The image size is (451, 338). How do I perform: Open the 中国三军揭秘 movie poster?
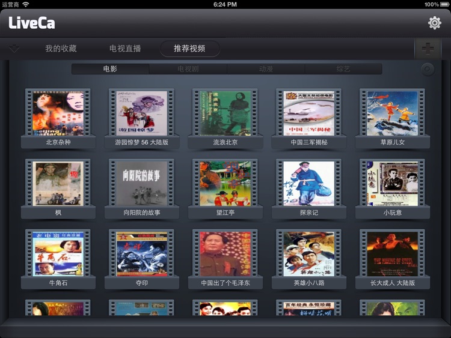pyautogui.click(x=309, y=113)
